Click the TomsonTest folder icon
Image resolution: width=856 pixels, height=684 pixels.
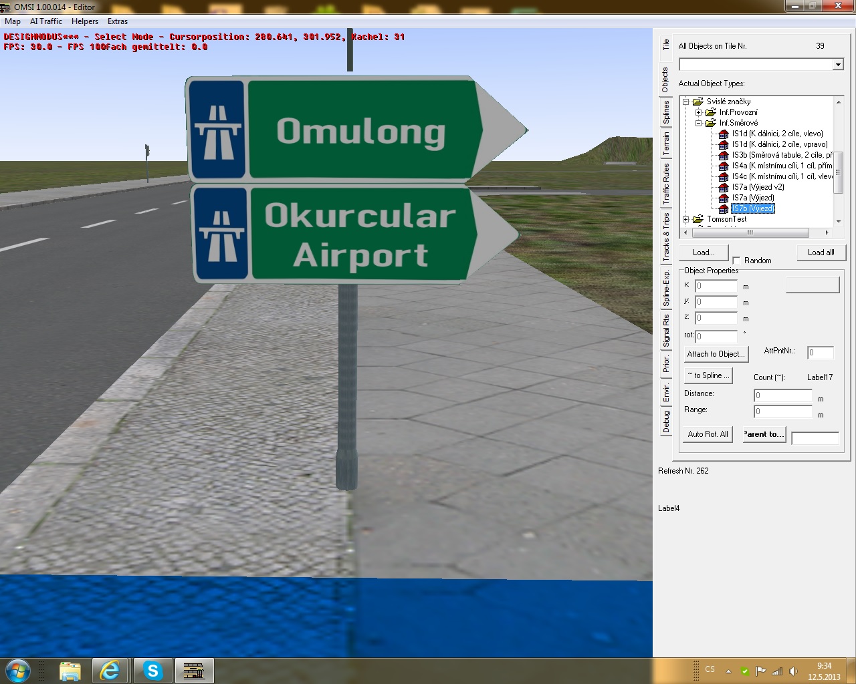point(698,219)
